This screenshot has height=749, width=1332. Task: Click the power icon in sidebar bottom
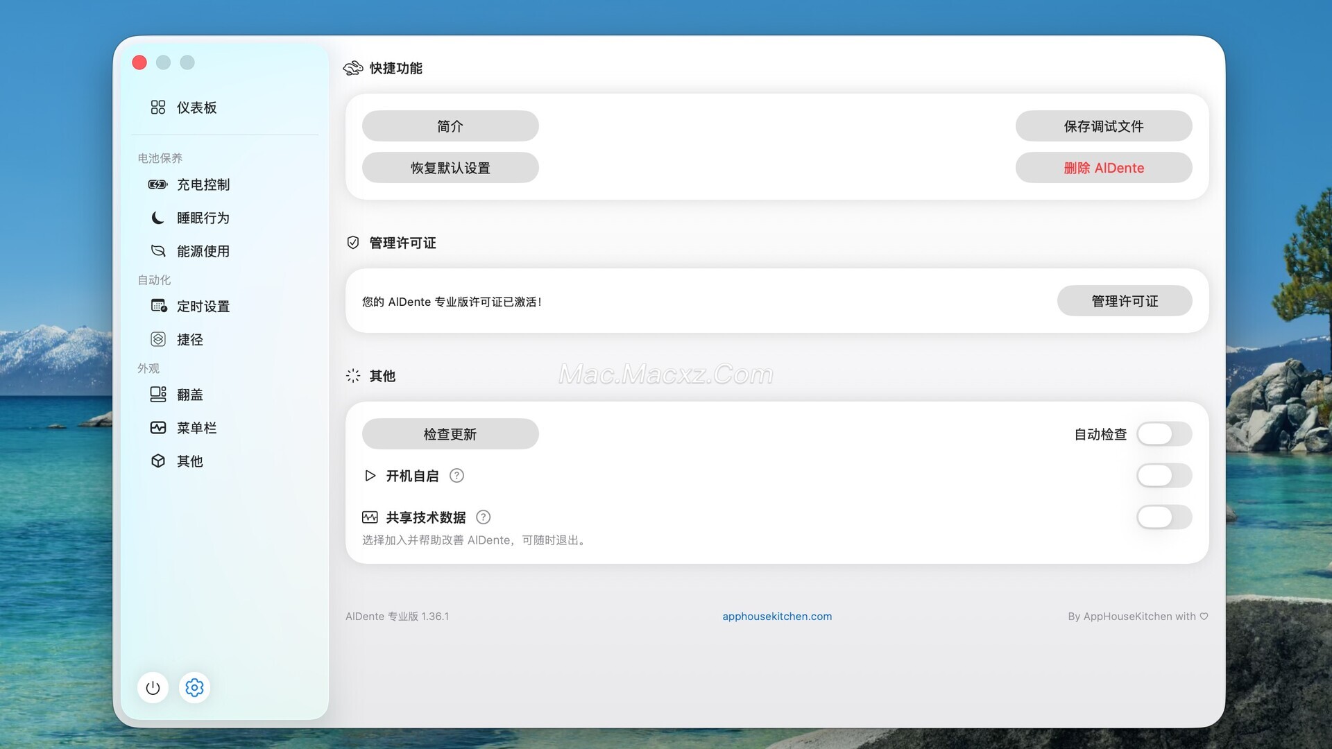(153, 687)
